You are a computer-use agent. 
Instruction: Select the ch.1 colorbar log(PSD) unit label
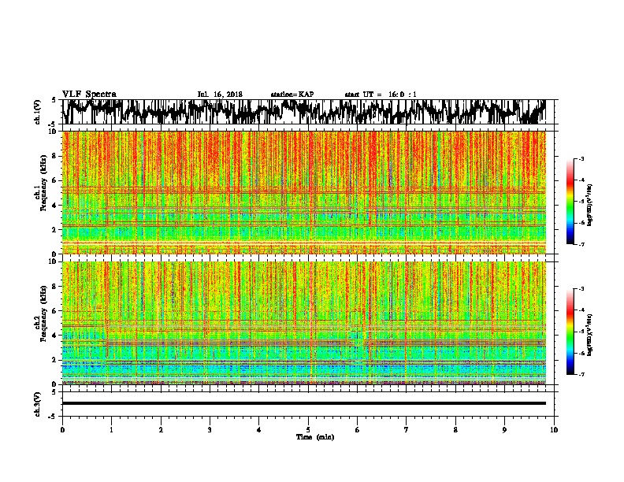point(590,205)
